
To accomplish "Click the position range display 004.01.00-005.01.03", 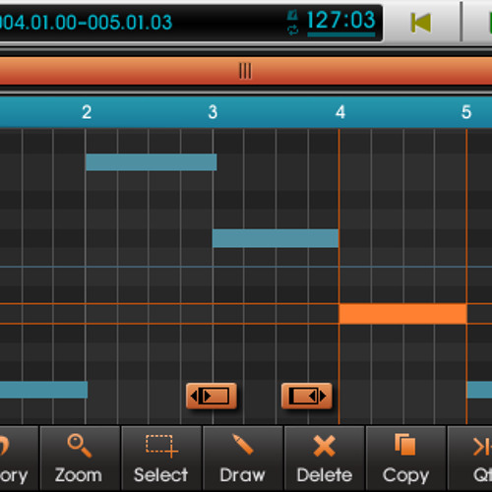I will (86, 23).
